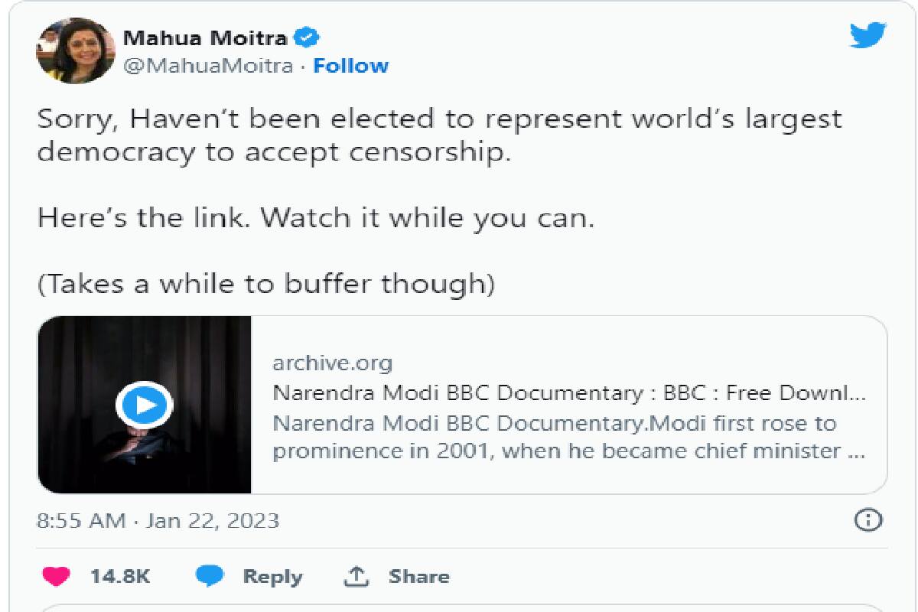Click the blue verified badge
918x612 pixels.
point(308,37)
